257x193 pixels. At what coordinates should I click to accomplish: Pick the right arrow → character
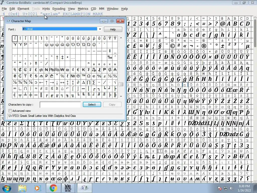[52, 82]
